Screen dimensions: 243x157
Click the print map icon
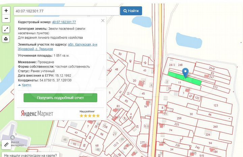[x=6, y=39]
